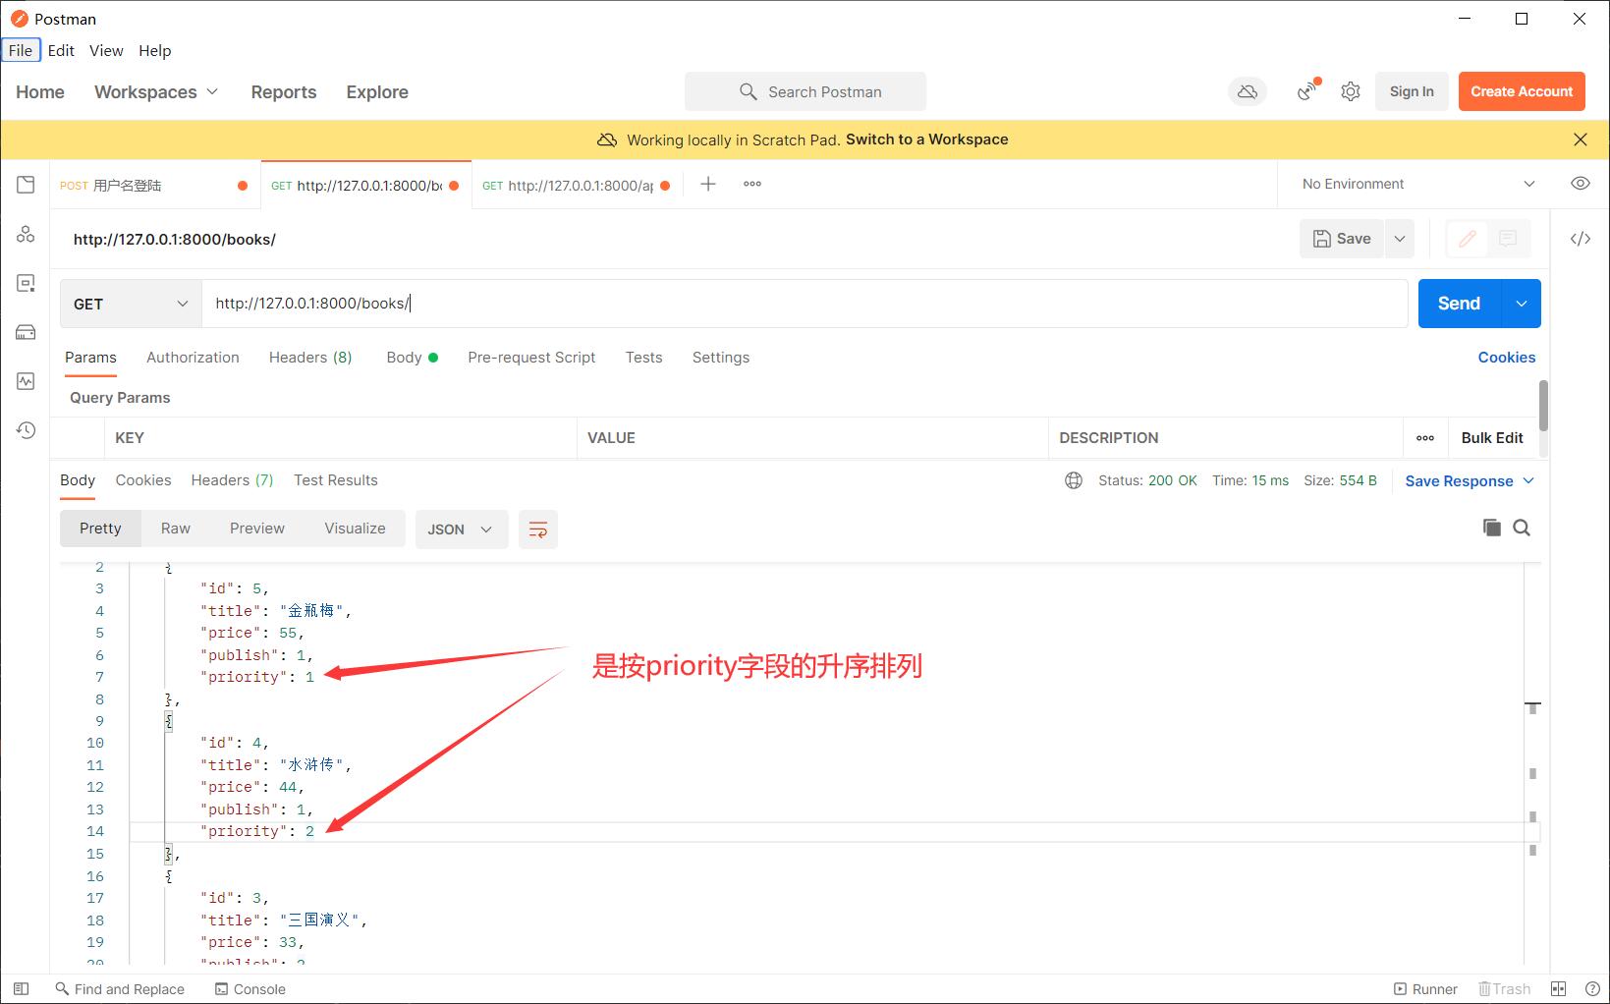This screenshot has width=1610, height=1004.
Task: Open the Trash from status bar
Action: (x=1505, y=989)
